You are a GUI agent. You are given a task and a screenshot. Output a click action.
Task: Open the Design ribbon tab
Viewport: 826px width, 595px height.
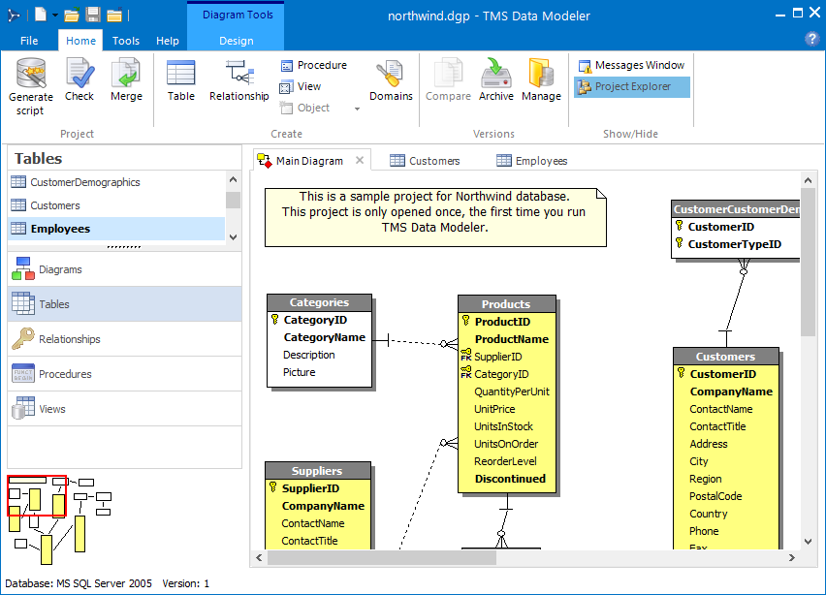[236, 41]
